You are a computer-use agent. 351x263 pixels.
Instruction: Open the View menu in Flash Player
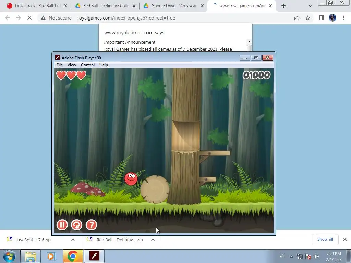[x=72, y=65]
